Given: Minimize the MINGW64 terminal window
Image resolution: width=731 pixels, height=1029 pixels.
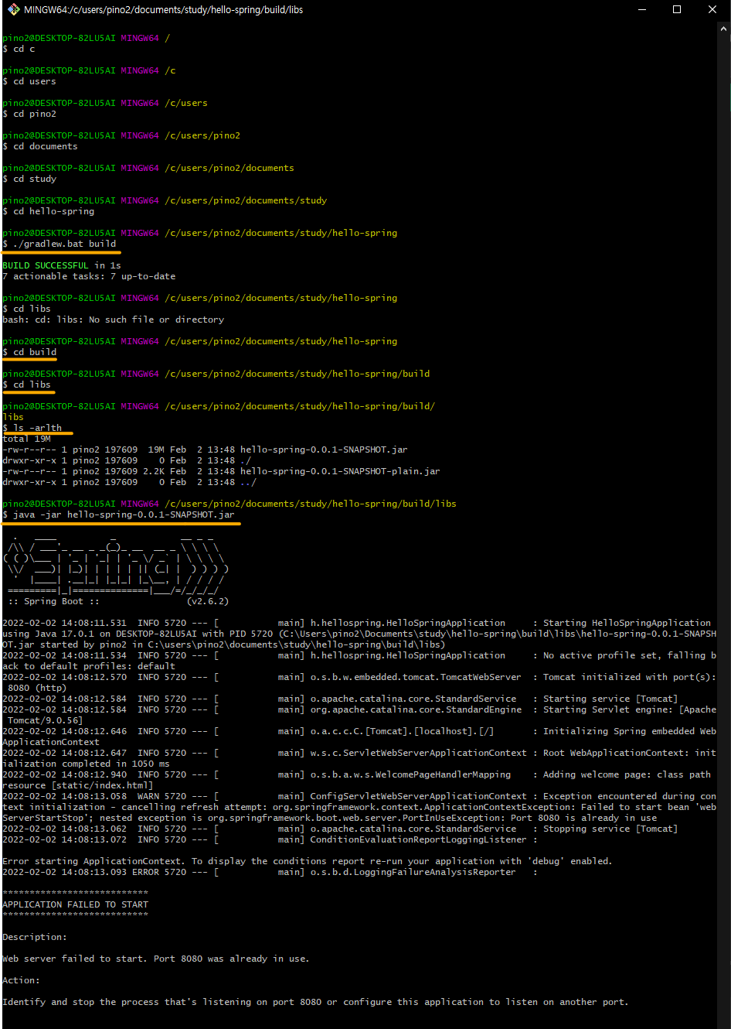Looking at the screenshot, I should coord(641,9).
